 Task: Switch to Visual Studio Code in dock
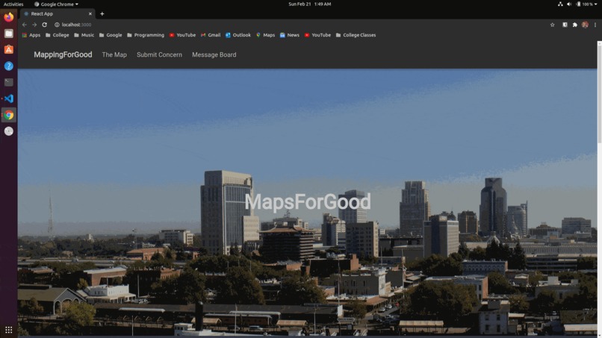point(8,98)
